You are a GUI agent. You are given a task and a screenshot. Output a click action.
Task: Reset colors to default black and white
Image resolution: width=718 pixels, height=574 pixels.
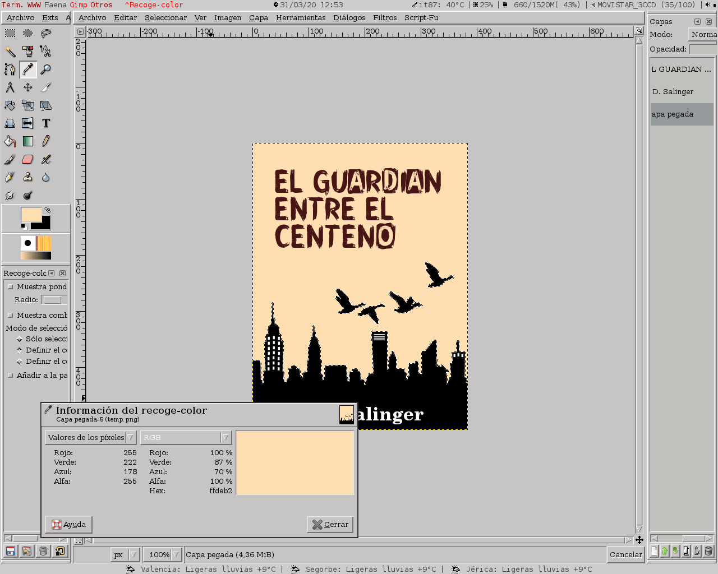(x=24, y=226)
